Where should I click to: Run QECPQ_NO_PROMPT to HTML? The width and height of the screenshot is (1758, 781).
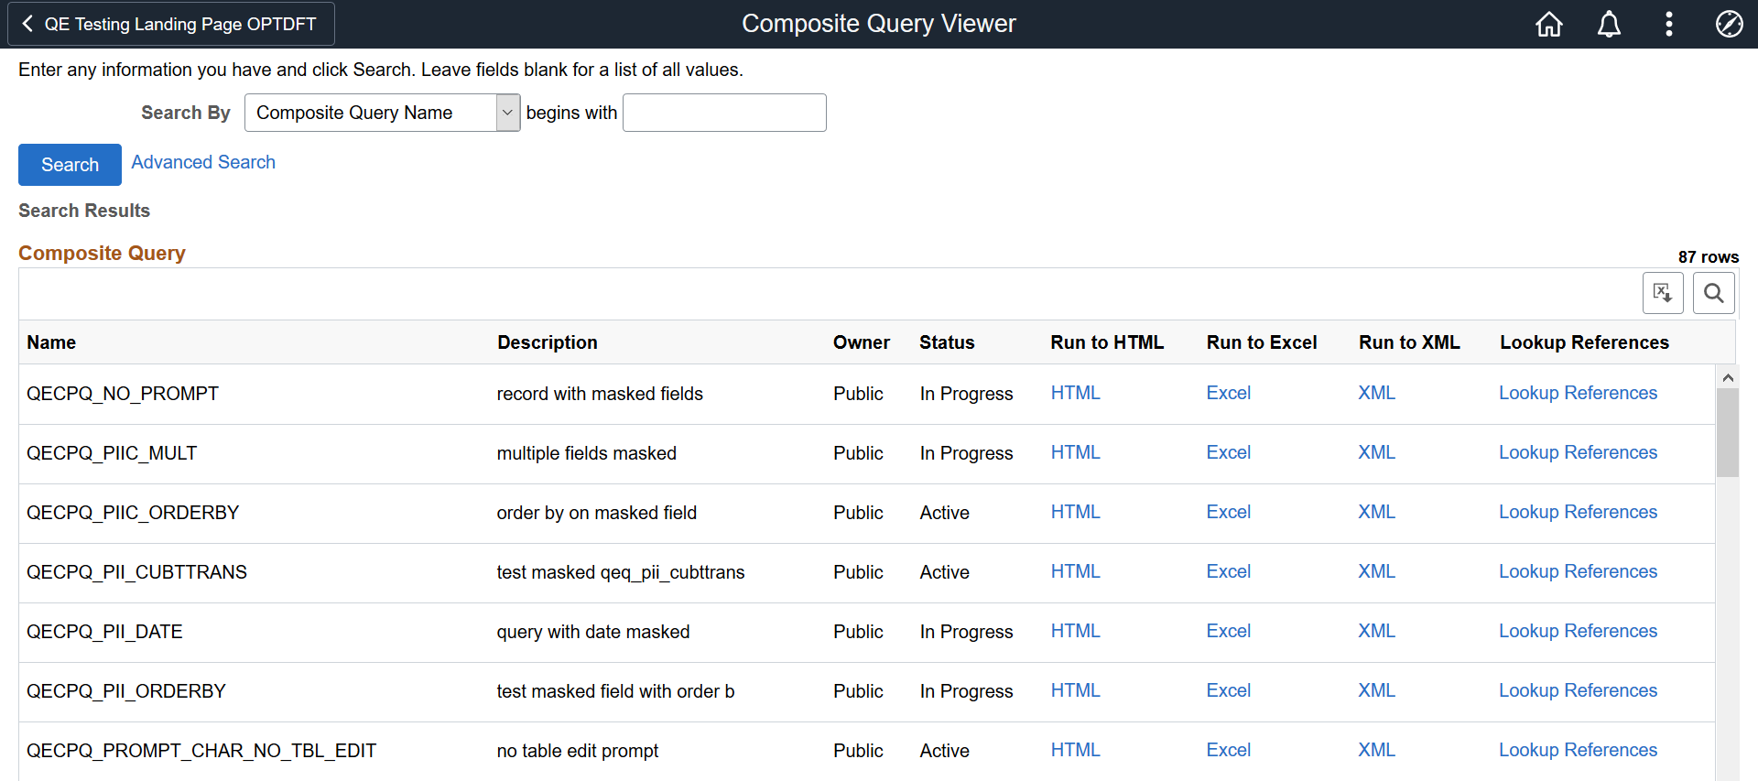1075,393
